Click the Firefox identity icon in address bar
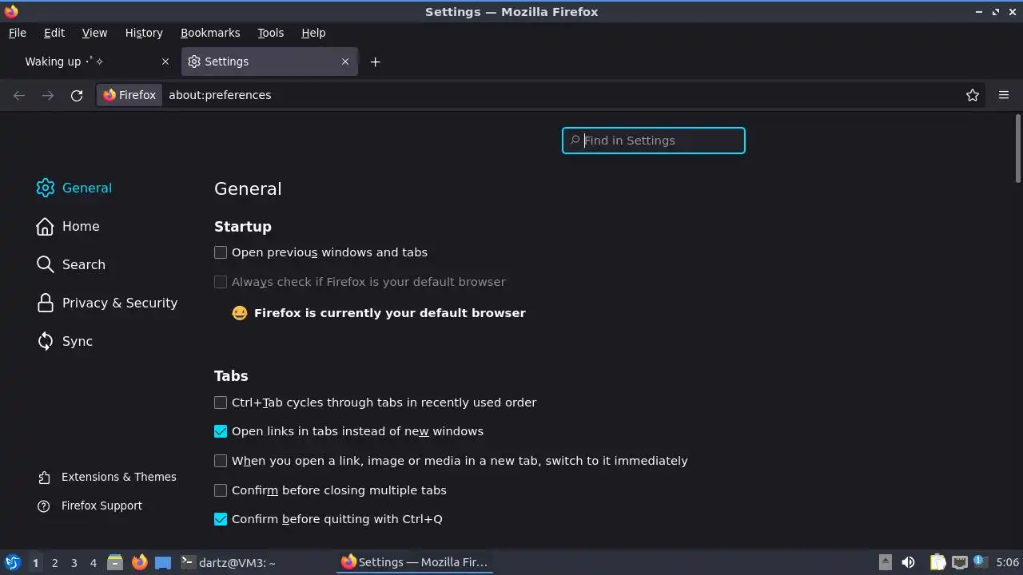Image resolution: width=1023 pixels, height=575 pixels. [x=129, y=95]
